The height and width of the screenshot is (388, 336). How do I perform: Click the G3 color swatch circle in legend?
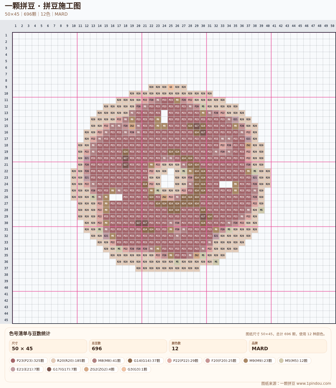click(x=124, y=369)
